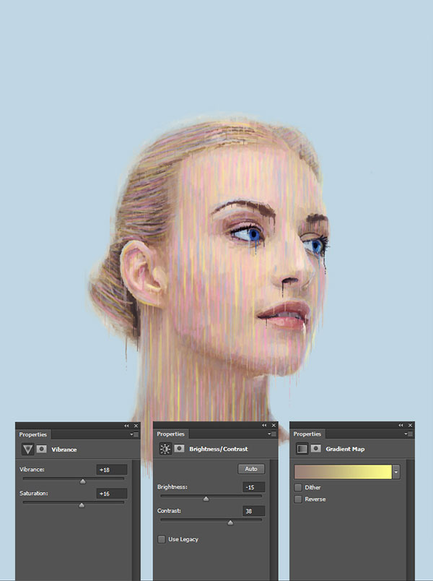Click the 'Gradient Map' panel title text
433x581 pixels.
345,449
